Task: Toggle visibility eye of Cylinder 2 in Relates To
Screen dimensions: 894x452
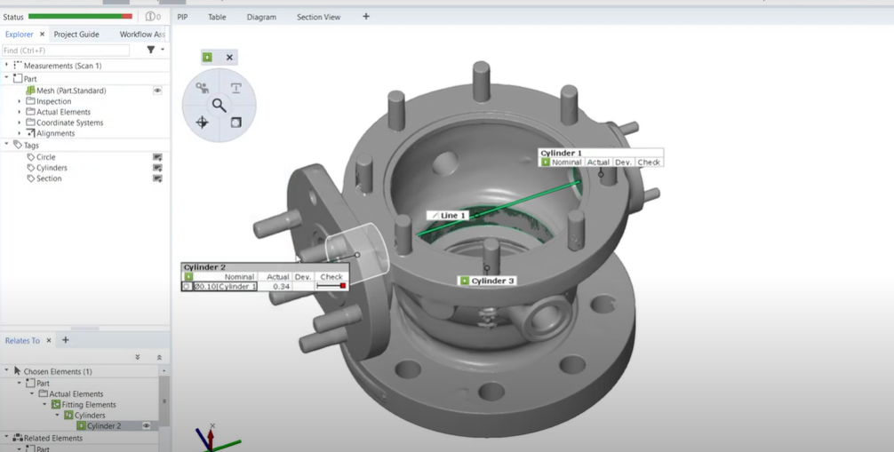Action: click(x=147, y=425)
